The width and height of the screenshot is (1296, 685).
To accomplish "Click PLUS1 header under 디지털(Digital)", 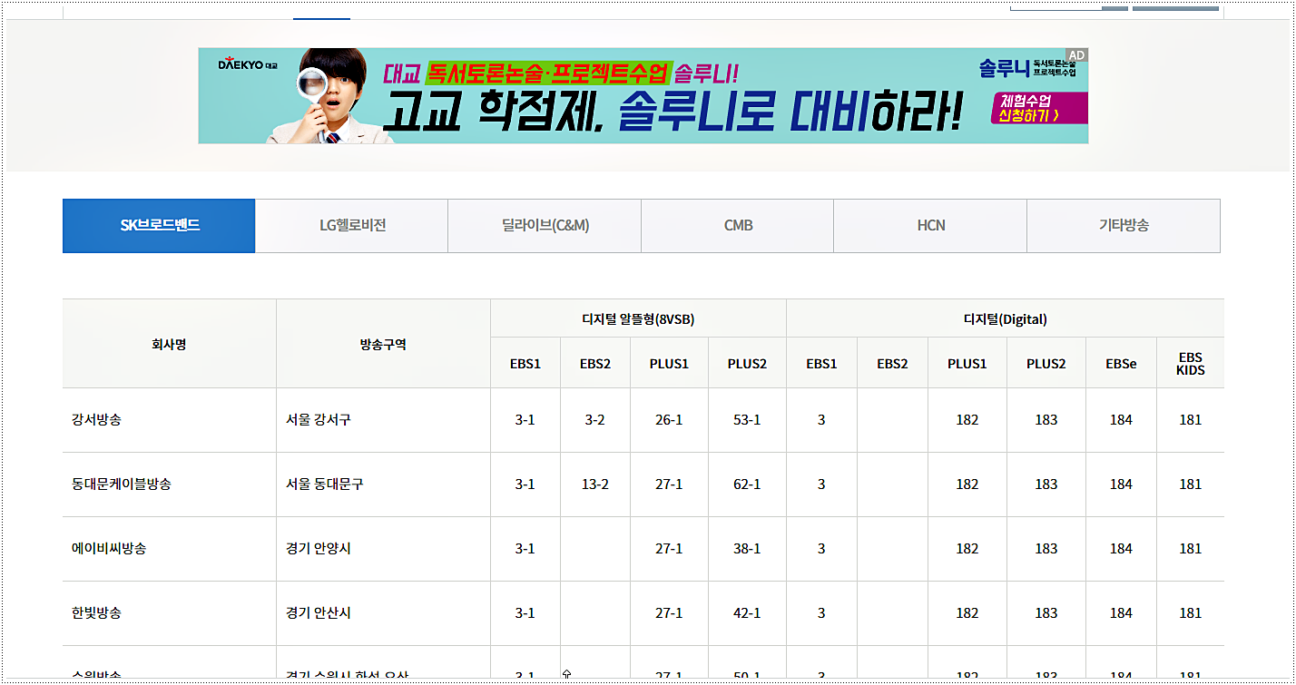I will (967, 364).
